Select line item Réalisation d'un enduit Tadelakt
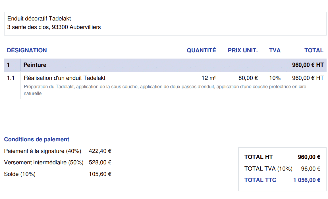The width and height of the screenshot is (328, 199). [x=65, y=78]
